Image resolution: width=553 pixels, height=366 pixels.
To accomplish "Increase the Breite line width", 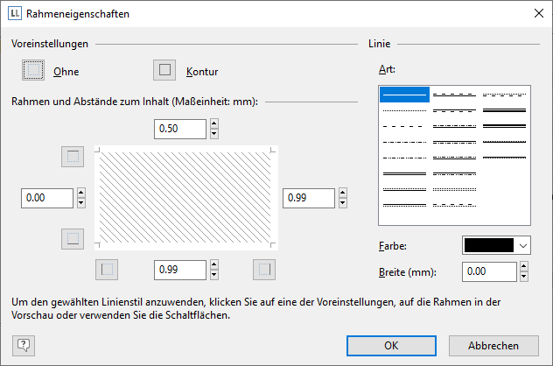I will click(x=523, y=267).
